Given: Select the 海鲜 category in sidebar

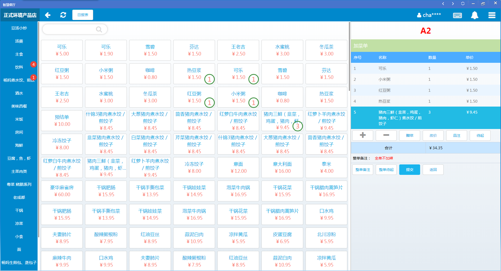Looking at the screenshot, I should pos(19,145).
